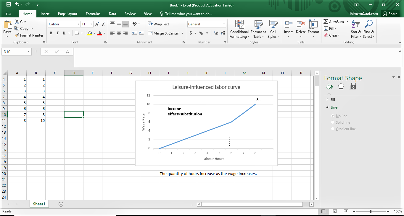404x216 pixels.
Task: Click inside the Name Box showing D10
Action: tap(14, 52)
